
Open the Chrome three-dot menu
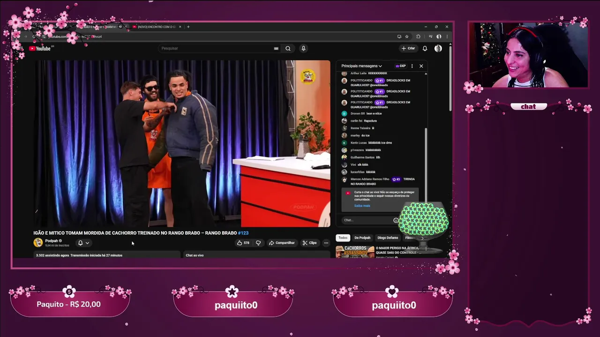click(447, 37)
